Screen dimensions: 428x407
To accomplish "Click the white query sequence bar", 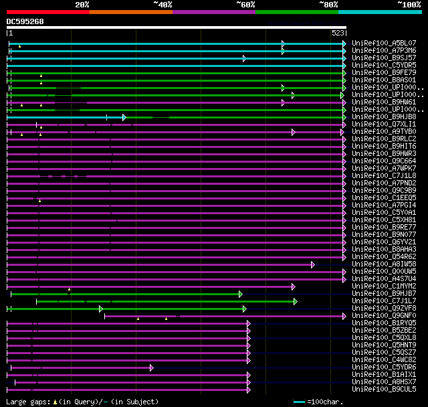I will pyautogui.click(x=177, y=27).
